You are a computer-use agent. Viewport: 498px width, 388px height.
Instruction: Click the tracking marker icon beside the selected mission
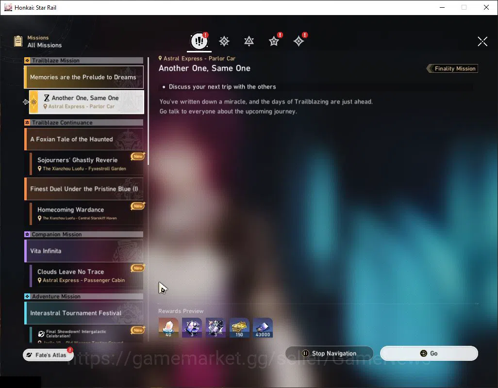pos(26,102)
